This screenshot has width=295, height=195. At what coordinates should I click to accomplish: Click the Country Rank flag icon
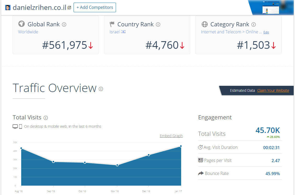pos(112,24)
